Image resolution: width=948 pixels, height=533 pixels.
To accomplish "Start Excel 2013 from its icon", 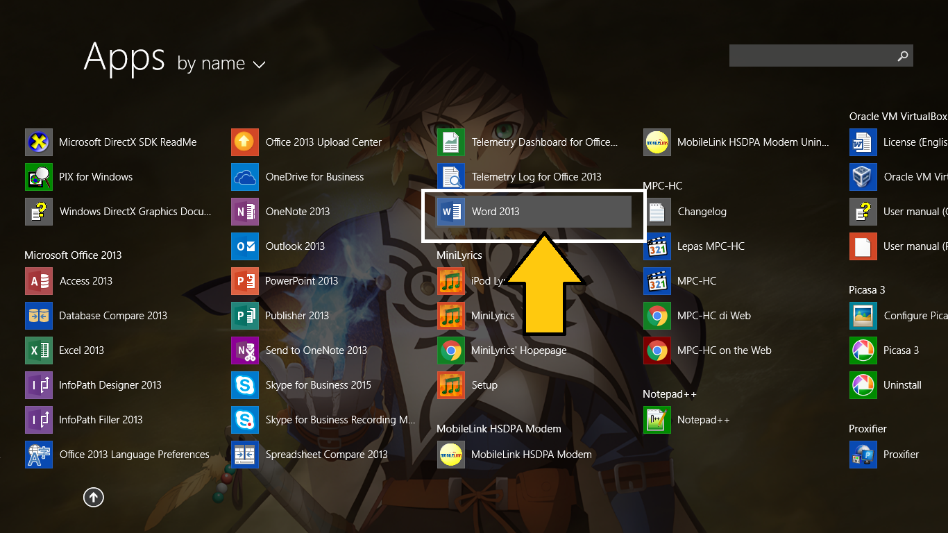I will pos(39,350).
